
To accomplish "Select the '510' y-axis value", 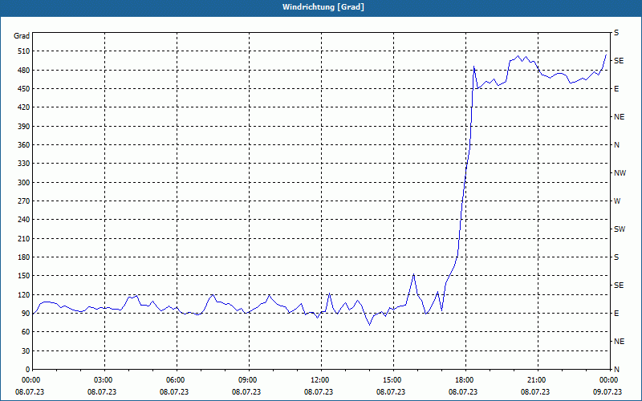I will point(24,51).
